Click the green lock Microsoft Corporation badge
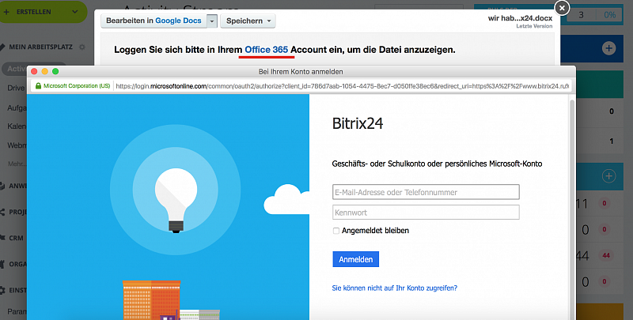Image resolution: width=633 pixels, height=320 pixels. [73, 86]
